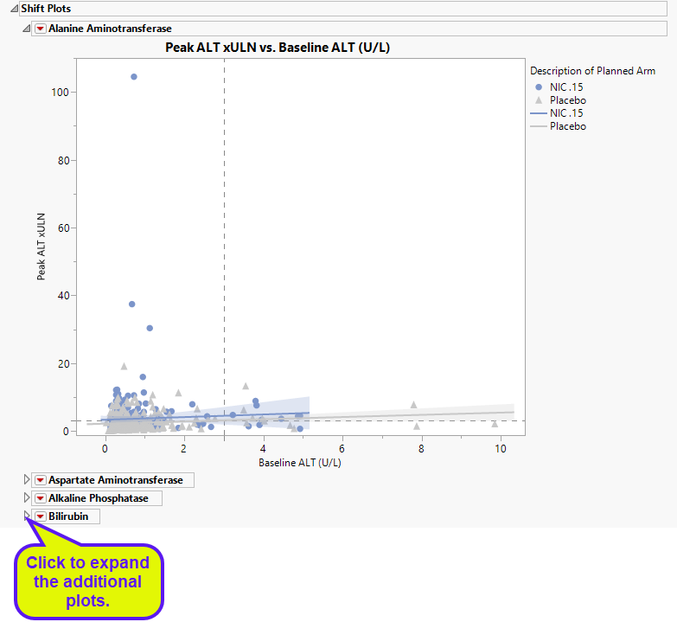677x622 pixels.
Task: Collapse the Shift Plots outline section
Action: [14, 9]
